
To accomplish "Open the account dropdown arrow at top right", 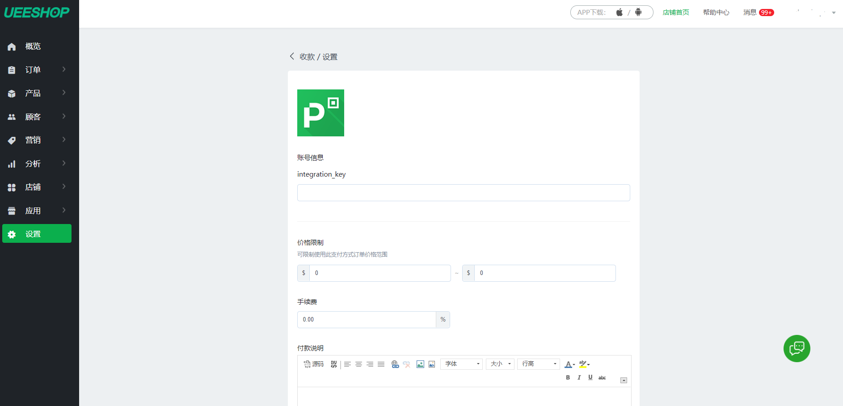I will point(834,13).
